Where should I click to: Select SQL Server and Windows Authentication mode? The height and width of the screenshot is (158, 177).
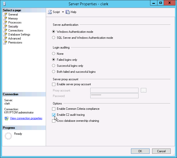click(54, 37)
